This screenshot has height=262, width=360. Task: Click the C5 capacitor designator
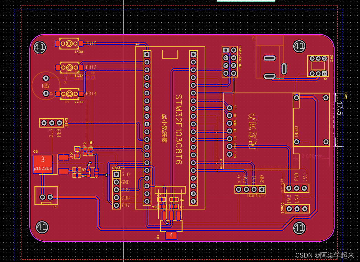[x=182, y=207]
